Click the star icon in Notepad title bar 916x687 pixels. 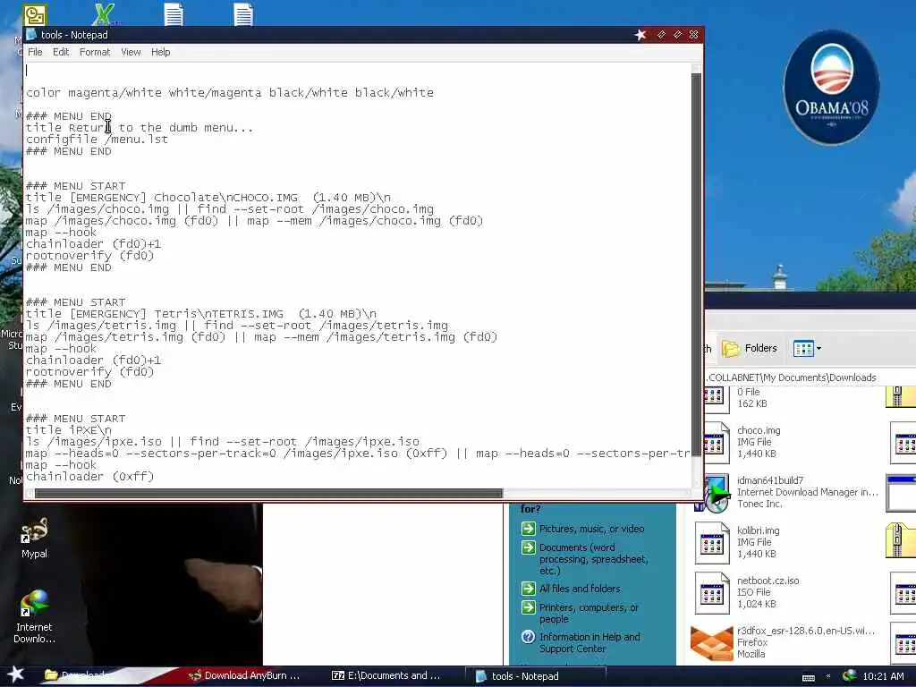coord(640,35)
